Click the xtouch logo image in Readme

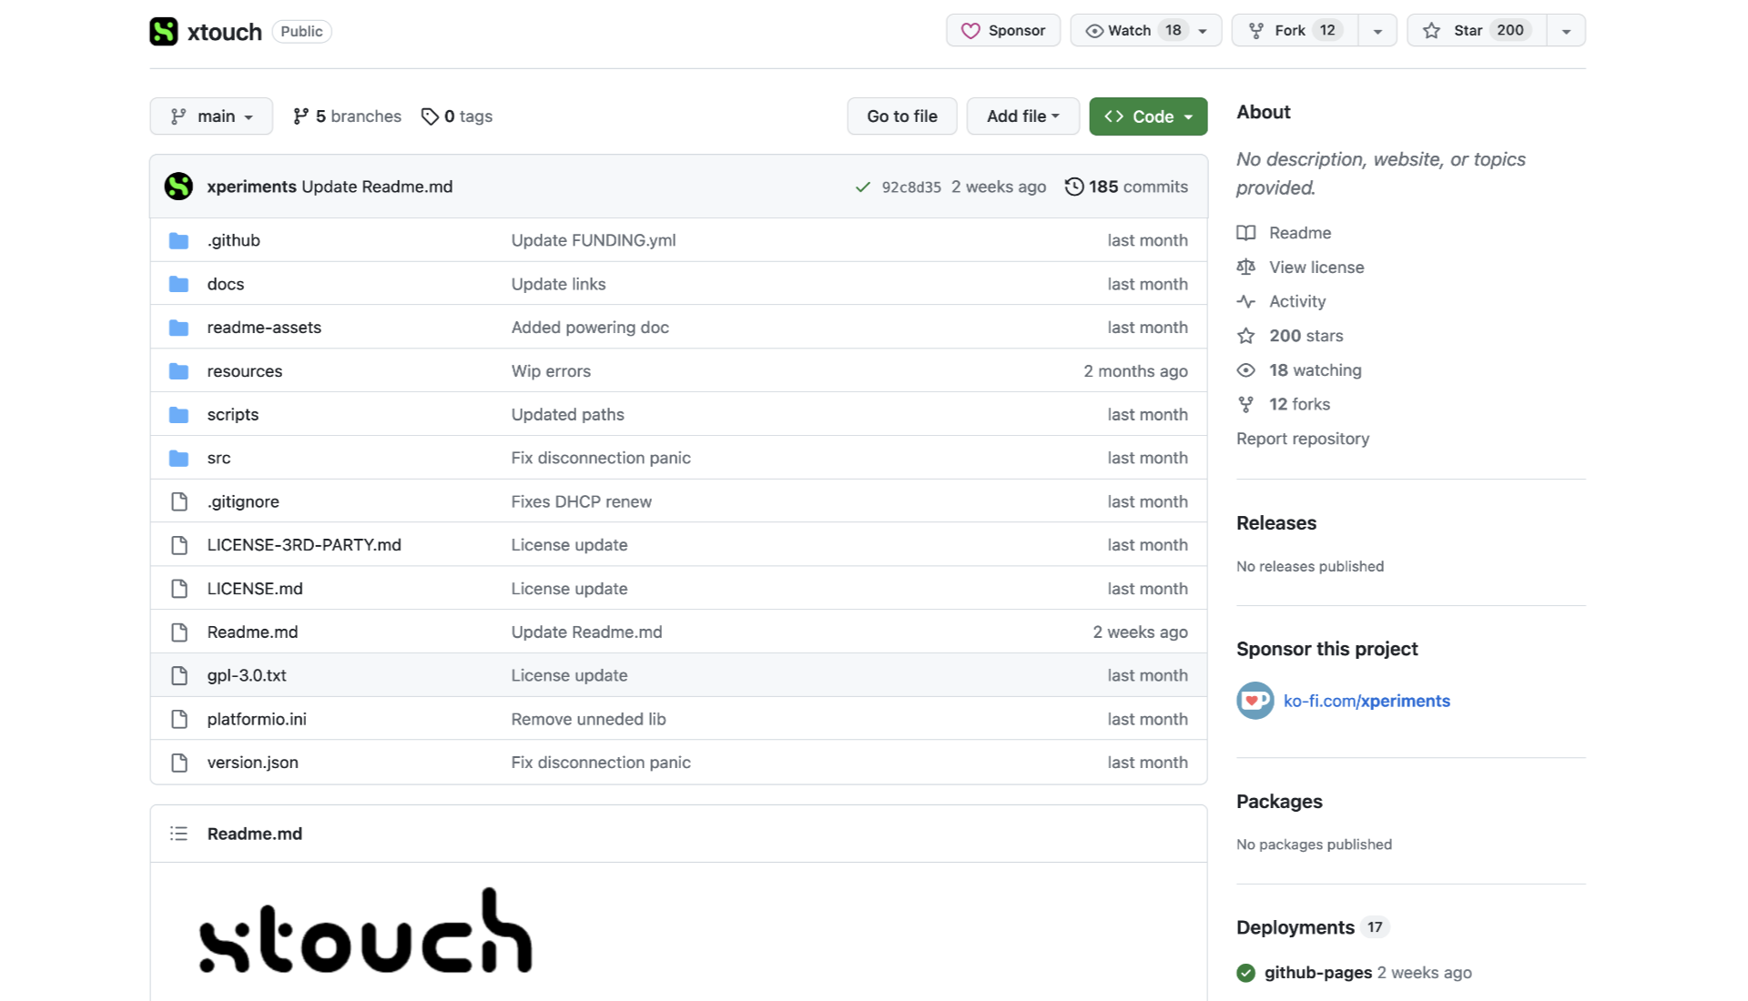click(x=366, y=931)
